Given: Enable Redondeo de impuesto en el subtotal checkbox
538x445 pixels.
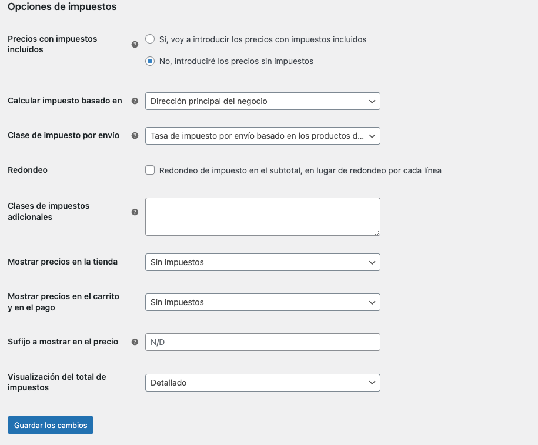Looking at the screenshot, I should 150,170.
